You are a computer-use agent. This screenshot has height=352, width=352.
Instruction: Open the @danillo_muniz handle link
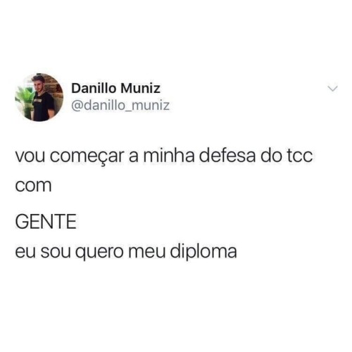(120, 106)
